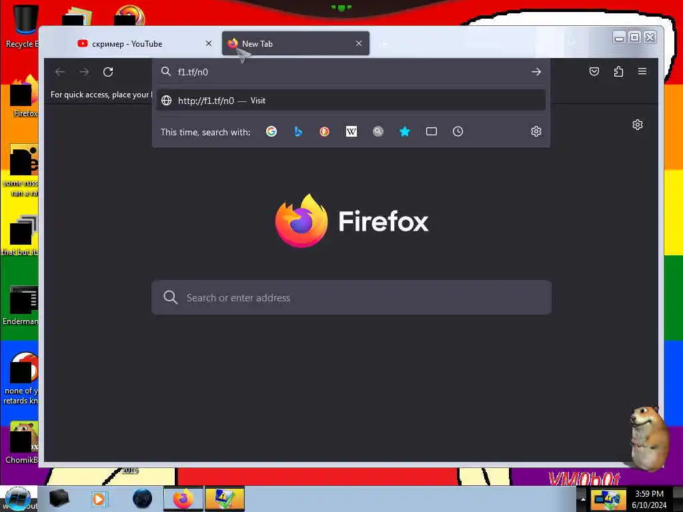
Task: Search in Bookmarks with the star icon
Action: point(405,131)
